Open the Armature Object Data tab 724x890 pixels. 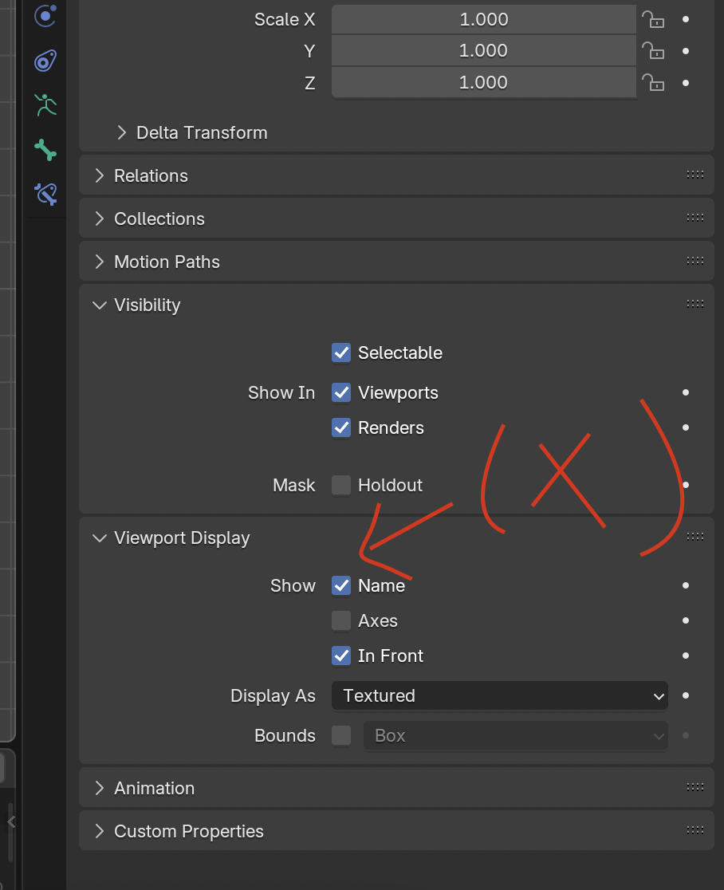click(45, 105)
